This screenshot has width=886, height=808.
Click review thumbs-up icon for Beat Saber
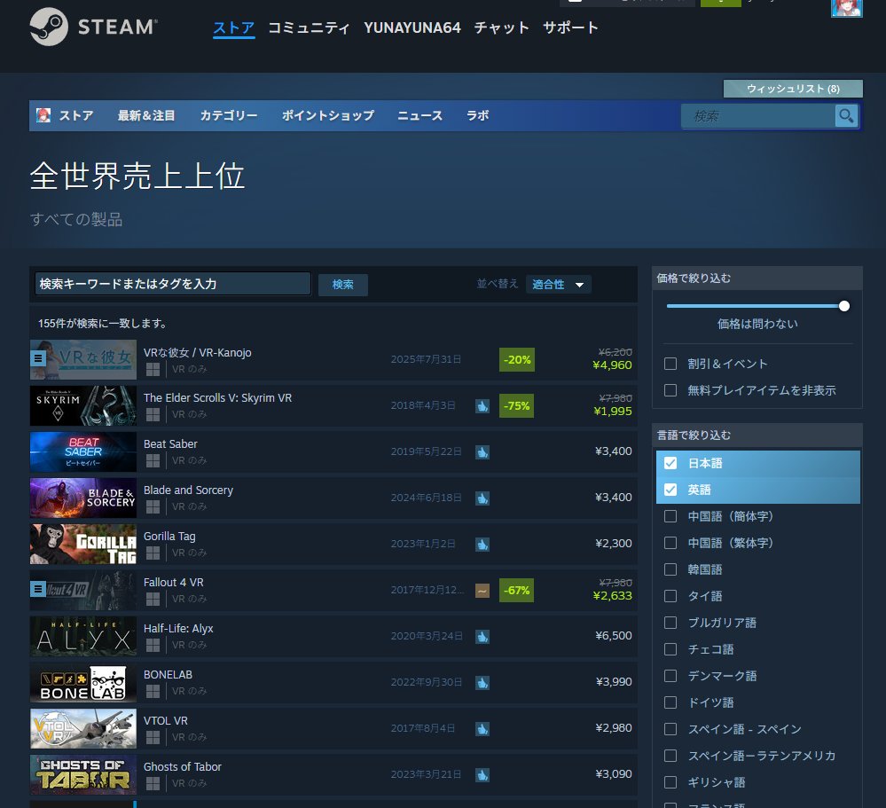482,452
